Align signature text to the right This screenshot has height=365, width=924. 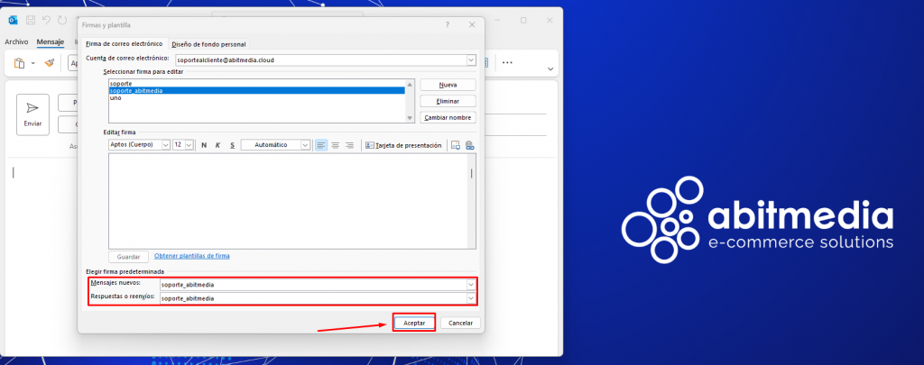click(349, 145)
